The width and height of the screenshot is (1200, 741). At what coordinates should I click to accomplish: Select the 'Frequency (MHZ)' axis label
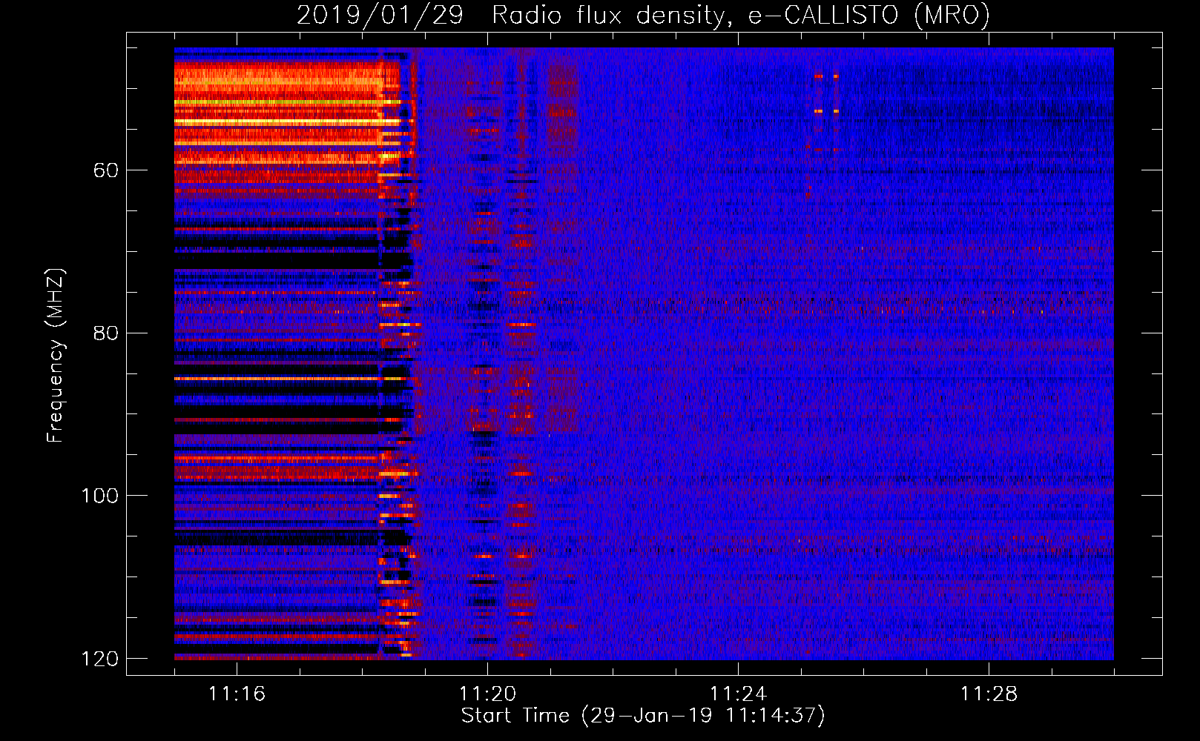coord(56,355)
